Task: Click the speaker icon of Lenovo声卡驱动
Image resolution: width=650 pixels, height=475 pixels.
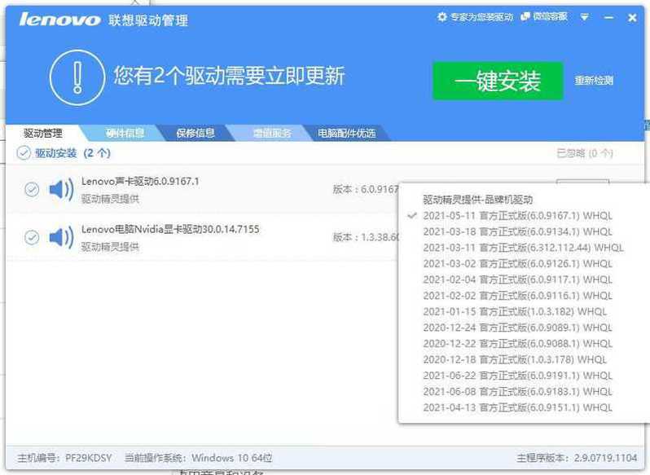Action: [61, 190]
